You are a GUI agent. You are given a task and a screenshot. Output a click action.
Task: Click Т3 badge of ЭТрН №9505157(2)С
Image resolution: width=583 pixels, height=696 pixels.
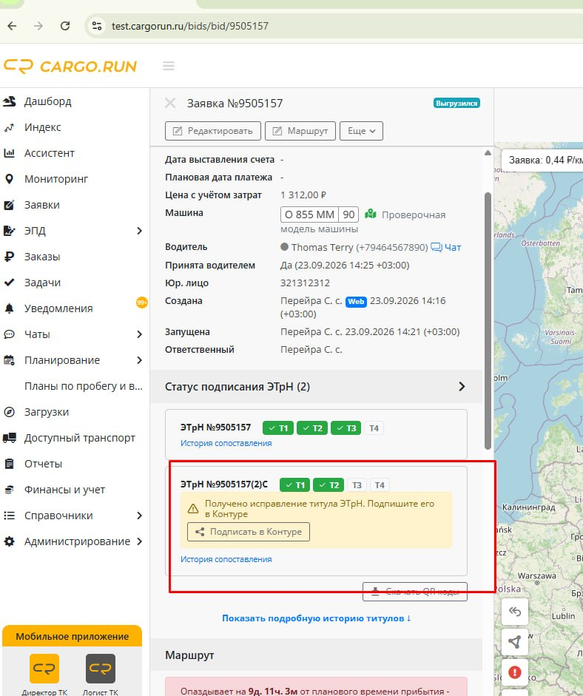(x=357, y=484)
